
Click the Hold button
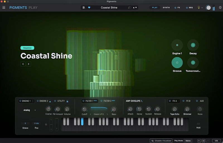[x=198, y=126]
